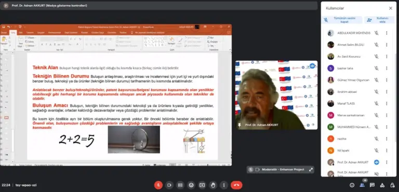Select bashar taha avatar in participant list
Screen dimensions: 399x192
click(330, 68)
